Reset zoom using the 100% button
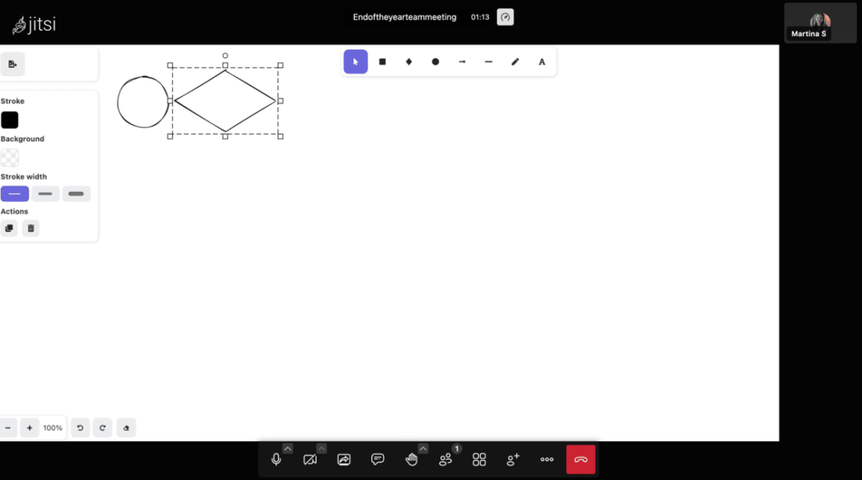 (x=53, y=428)
